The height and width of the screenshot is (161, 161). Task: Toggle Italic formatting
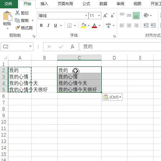coord(48,25)
